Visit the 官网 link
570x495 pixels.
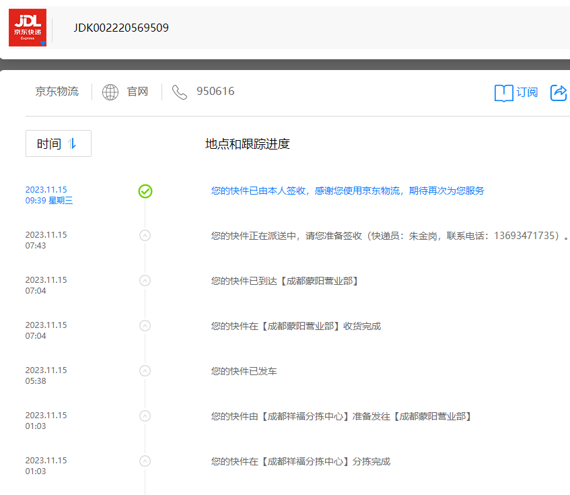pyautogui.click(x=137, y=92)
